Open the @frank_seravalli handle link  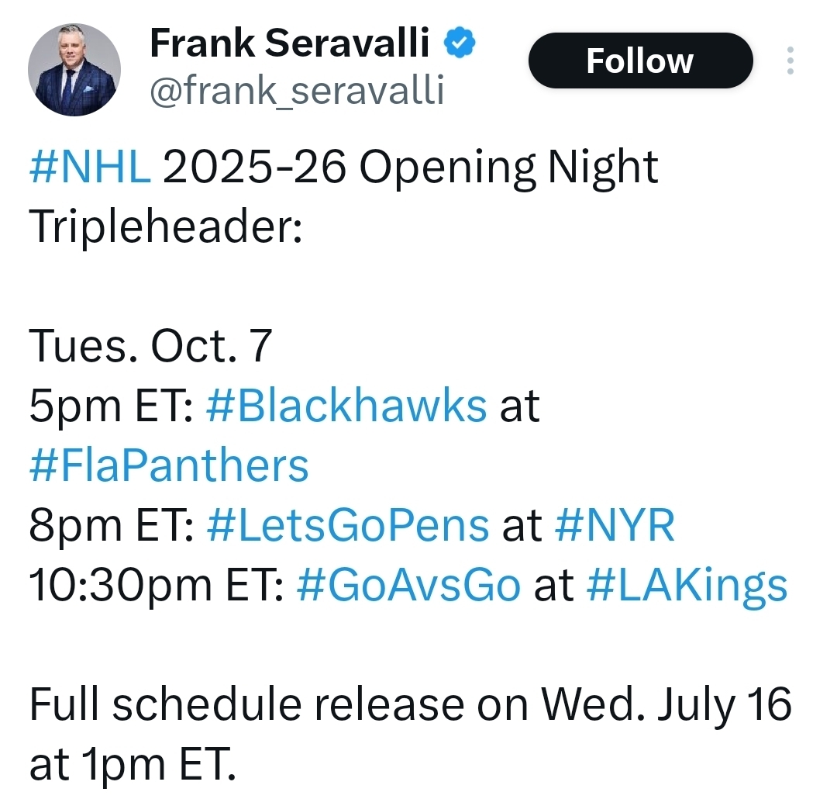[x=297, y=92]
